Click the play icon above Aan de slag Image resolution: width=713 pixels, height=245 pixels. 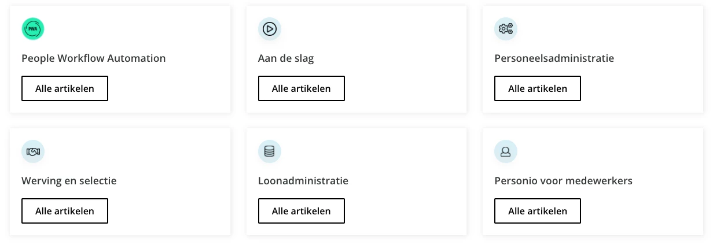coord(270,29)
